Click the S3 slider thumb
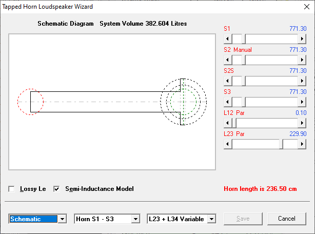Screen dimensions: 315x234 point(244,102)
